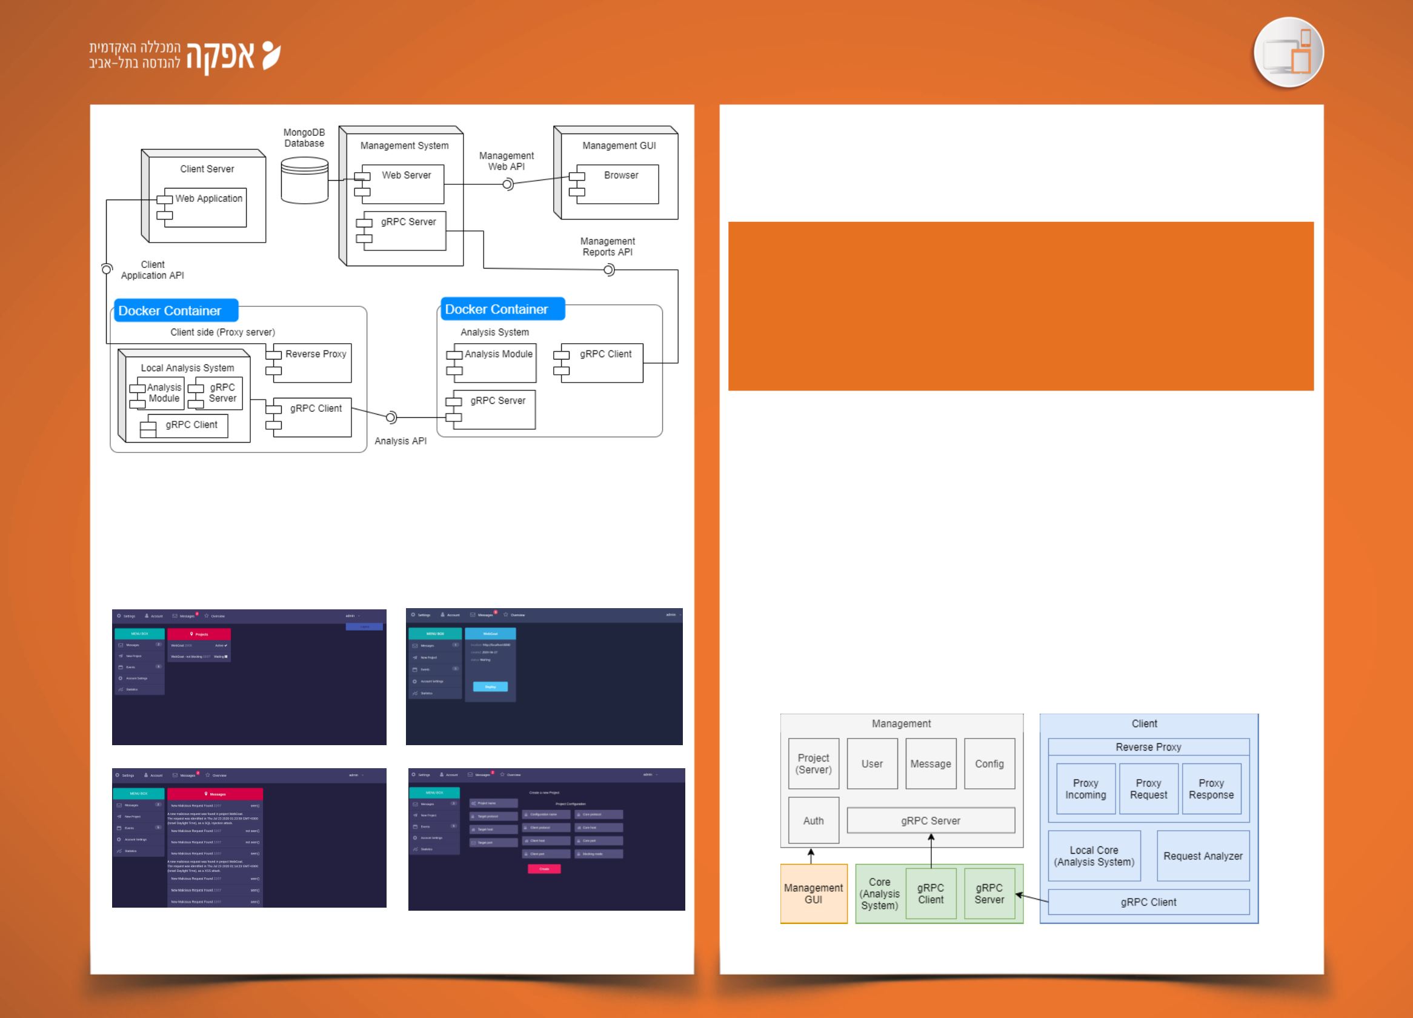Click the Project name input field
This screenshot has width=1413, height=1018.
[x=493, y=803]
